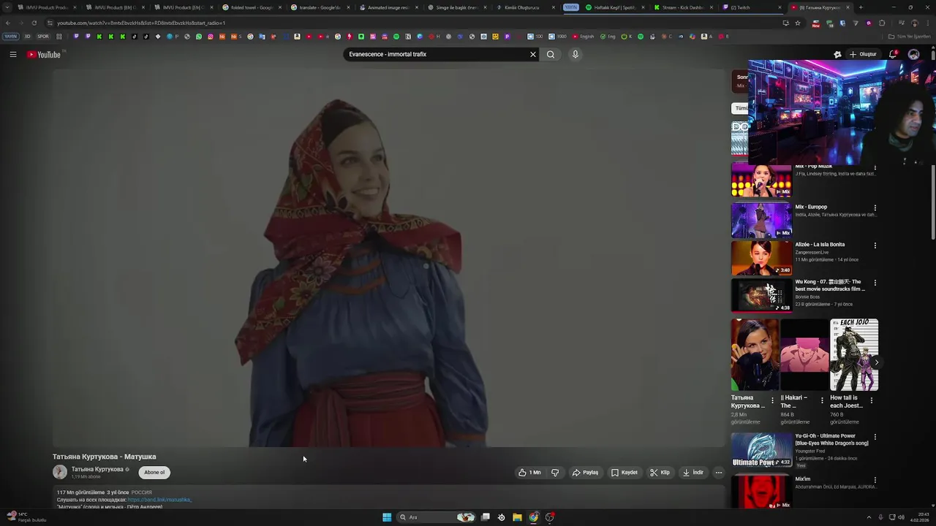Open options for How tall Joestar short
Viewport: 936px width, 526px height.
(871, 400)
